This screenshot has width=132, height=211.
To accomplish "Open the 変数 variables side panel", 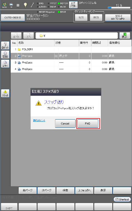I will tap(5, 54).
